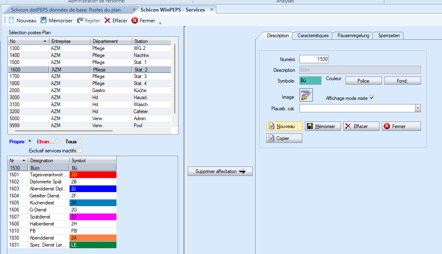Click the teal Bü symbol colour swatch
This screenshot has height=254, width=442.
(x=310, y=81)
